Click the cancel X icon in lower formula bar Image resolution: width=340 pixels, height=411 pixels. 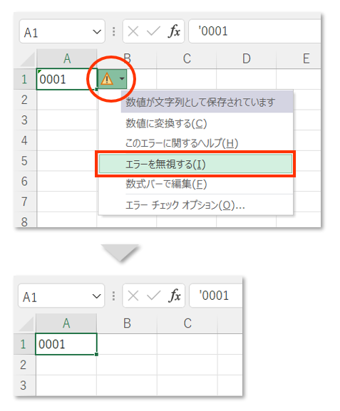133,296
